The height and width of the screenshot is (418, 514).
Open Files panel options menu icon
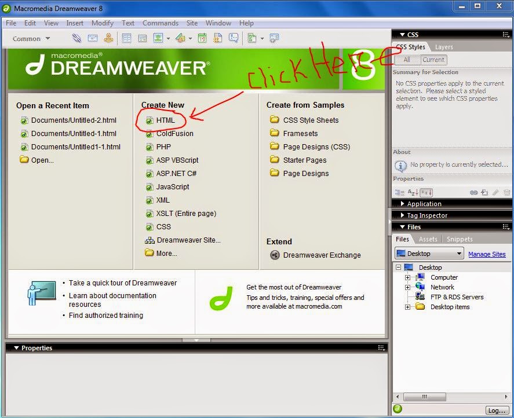[506, 227]
